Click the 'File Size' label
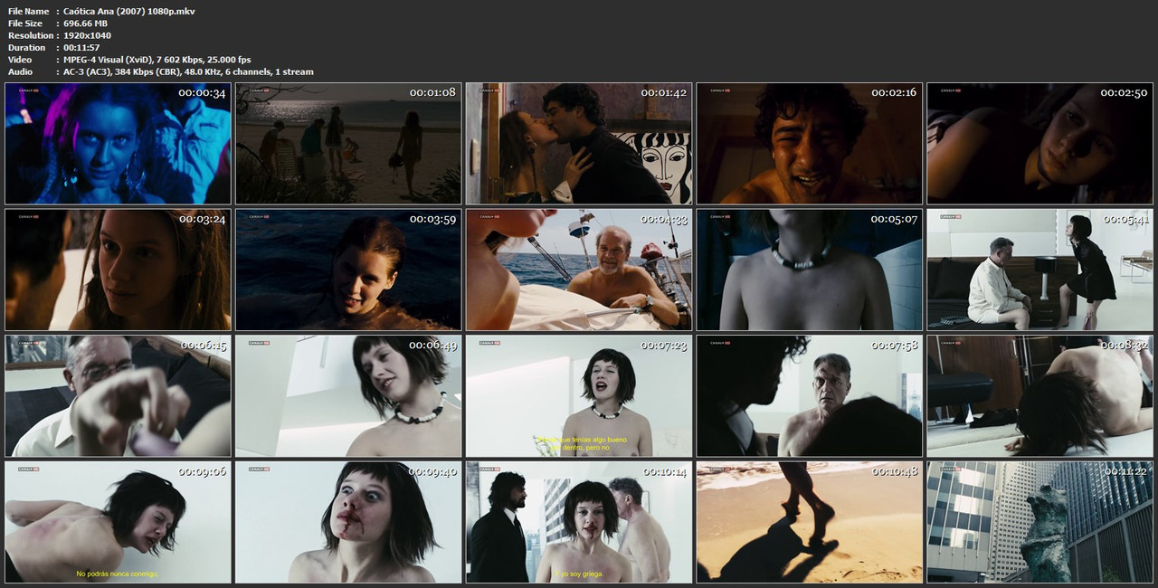This screenshot has width=1158, height=588. pyautogui.click(x=25, y=24)
